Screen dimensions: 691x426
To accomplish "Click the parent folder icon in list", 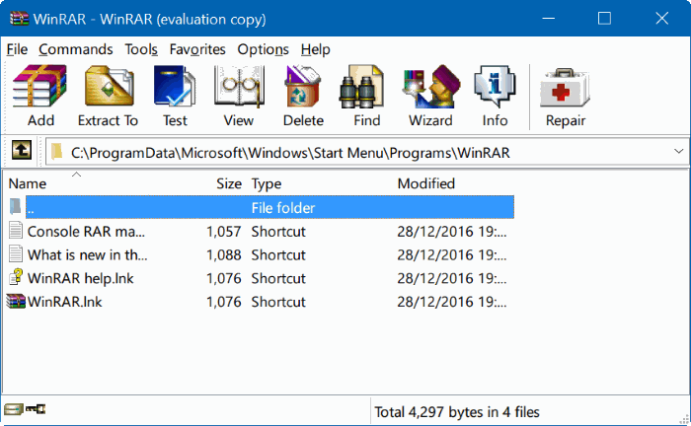I will (x=16, y=206).
